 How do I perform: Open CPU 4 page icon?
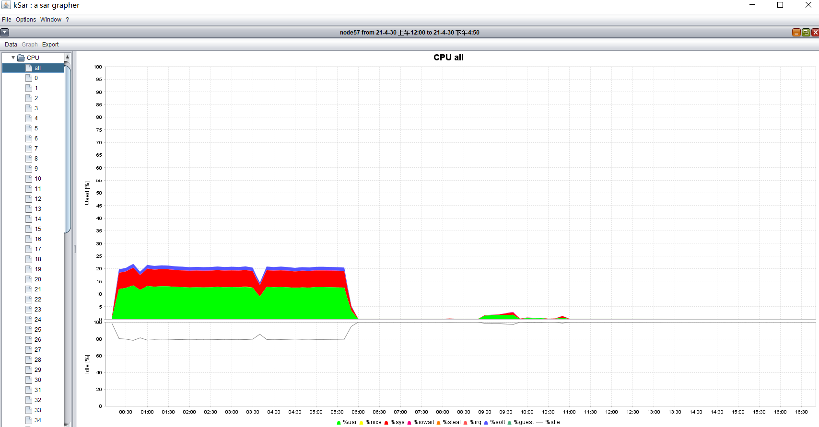click(x=29, y=118)
